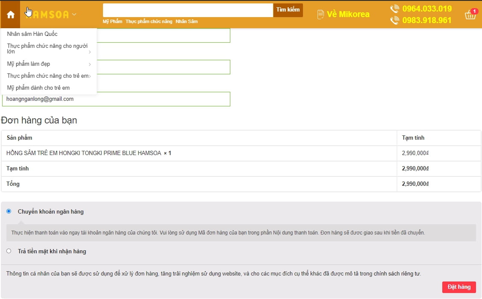Select Trả tiền mặt khi nhận hàng option

9,251
